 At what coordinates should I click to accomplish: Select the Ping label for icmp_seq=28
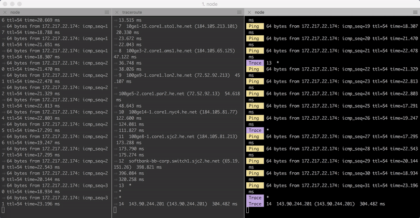(255, 149)
